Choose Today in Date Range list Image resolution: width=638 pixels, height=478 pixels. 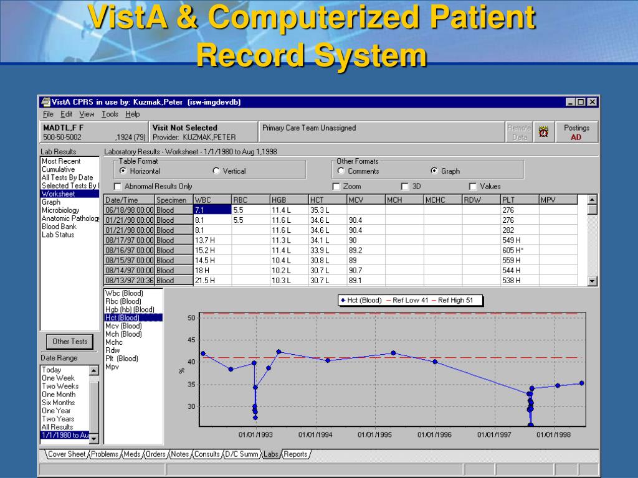point(51,370)
